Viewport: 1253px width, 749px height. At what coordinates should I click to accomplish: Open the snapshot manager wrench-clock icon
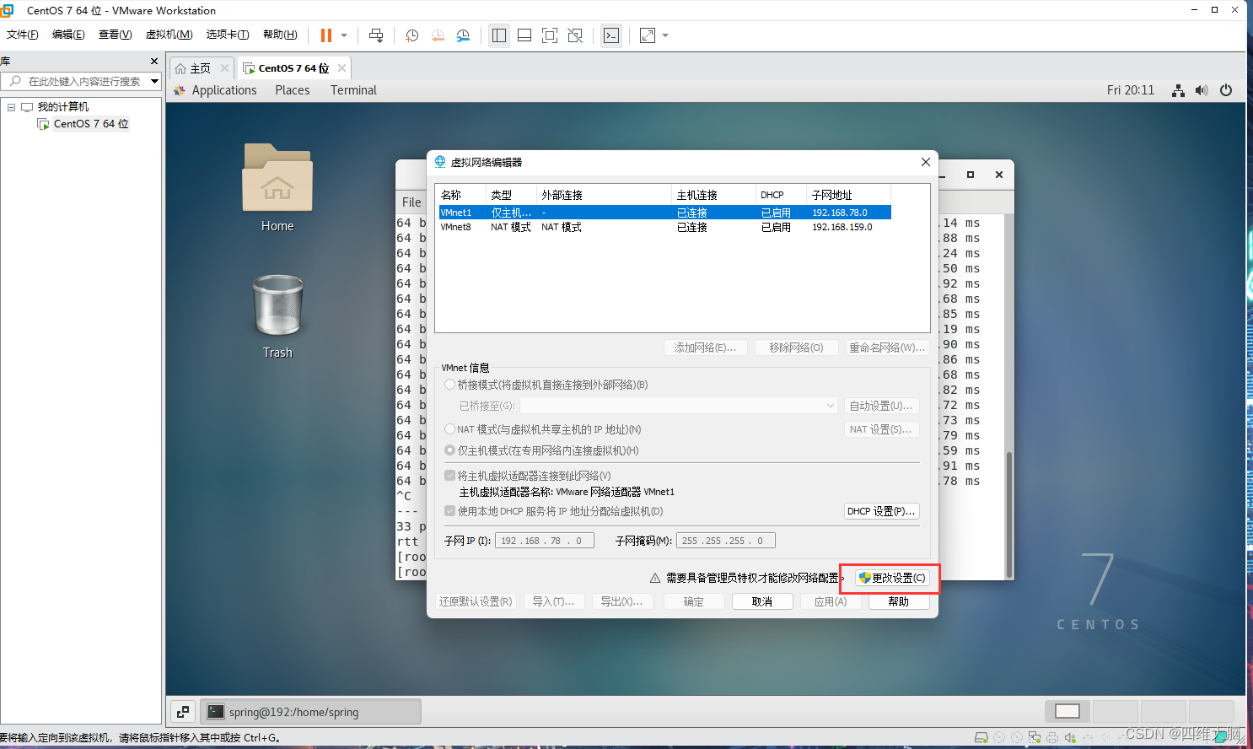pyautogui.click(x=463, y=35)
